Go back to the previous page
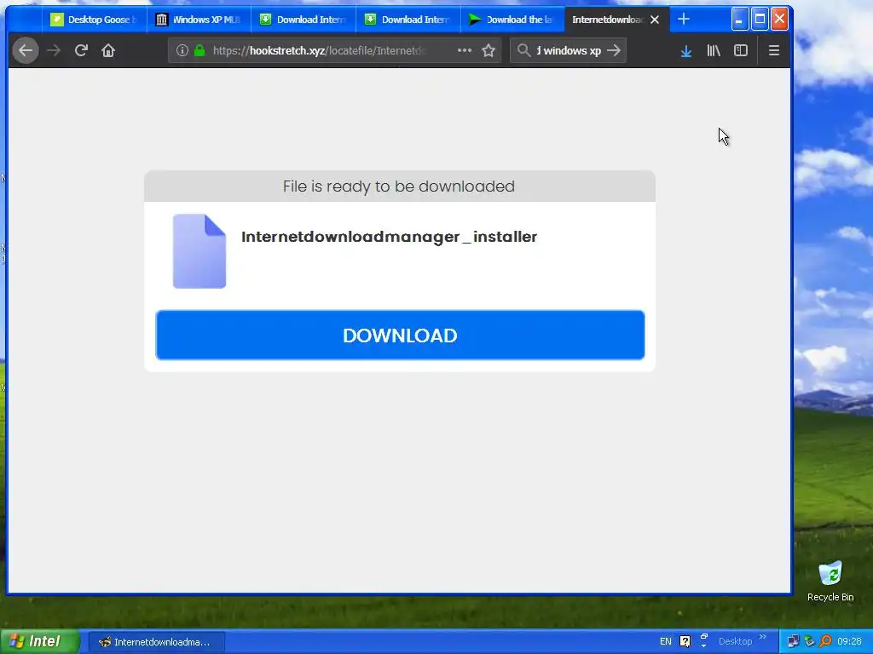This screenshot has width=873, height=654. click(26, 50)
